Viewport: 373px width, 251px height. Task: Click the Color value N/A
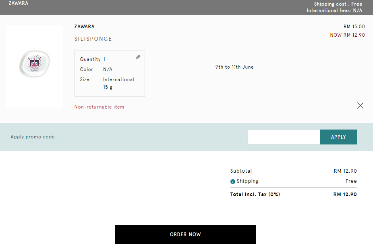[x=108, y=69]
